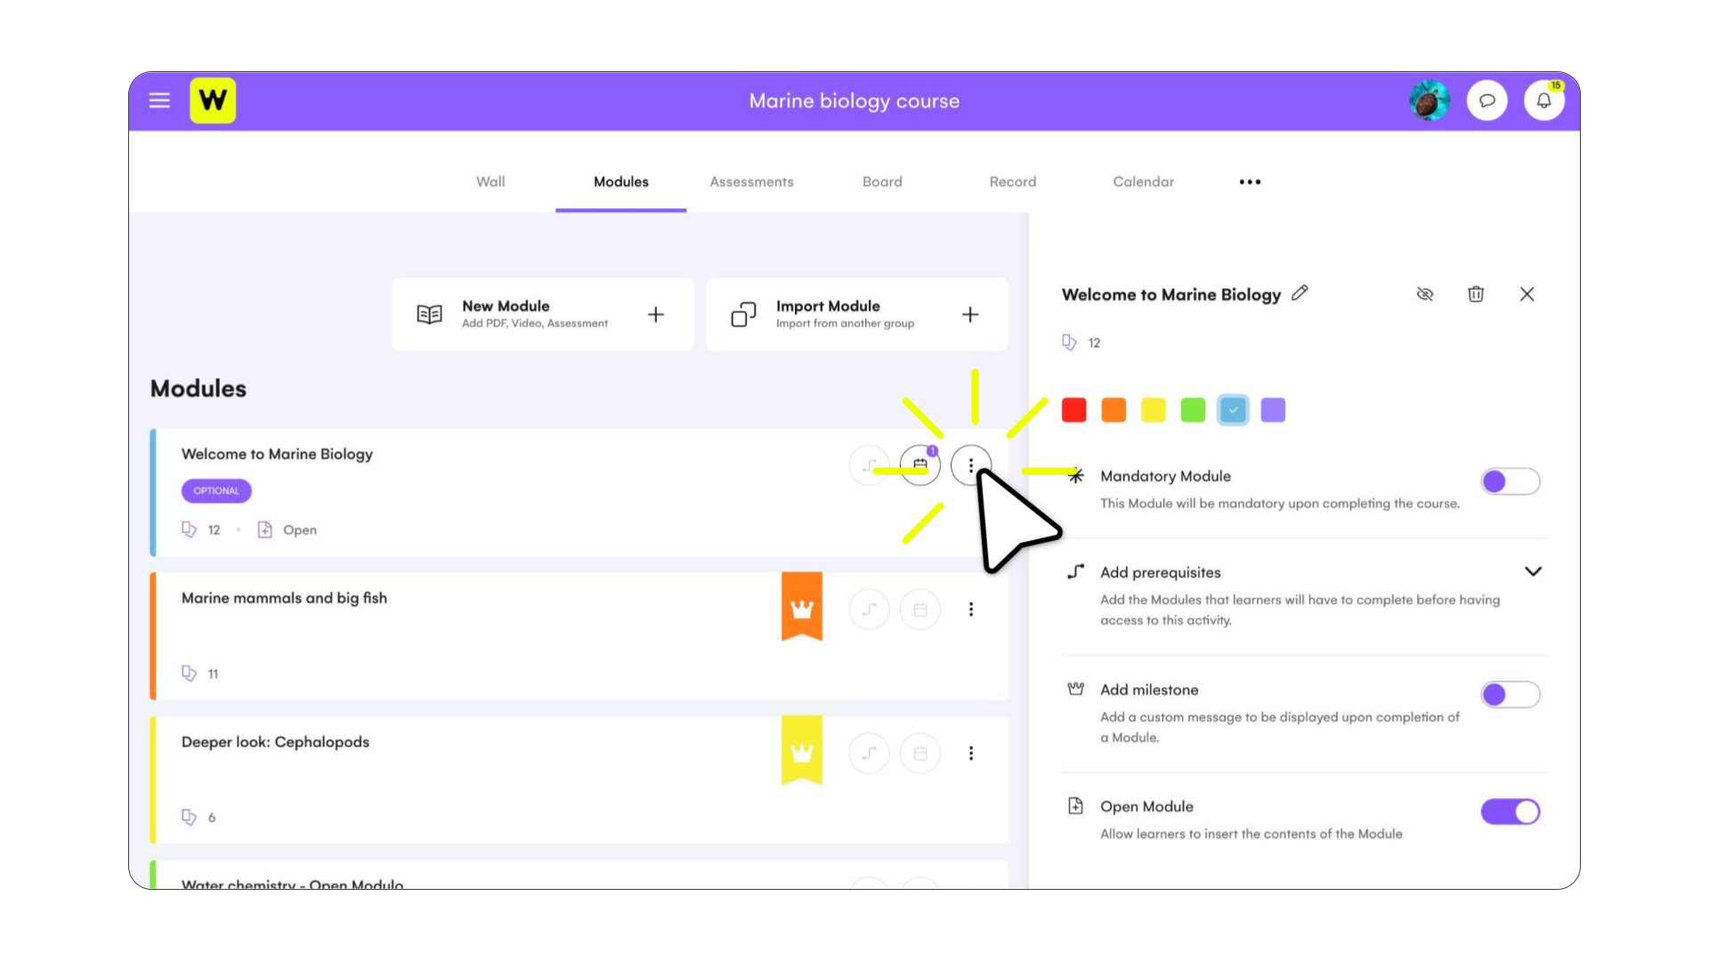Viewport: 1709px width, 961px height.
Task: Click prerequisites icon on Welcome module
Action: [x=869, y=464]
